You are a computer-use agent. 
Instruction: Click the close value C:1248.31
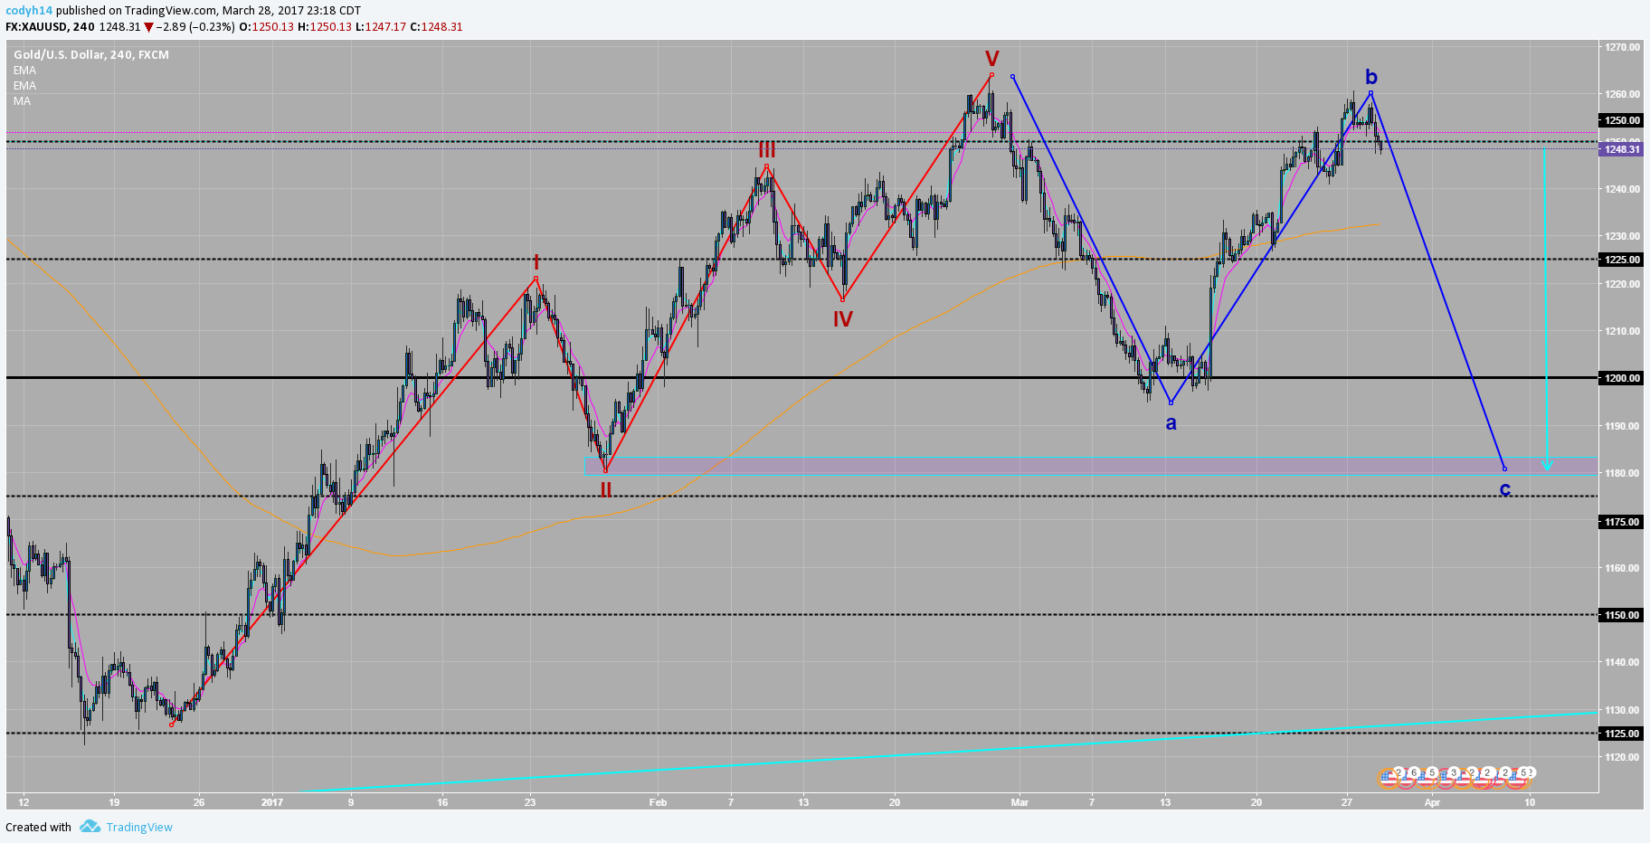coord(436,27)
